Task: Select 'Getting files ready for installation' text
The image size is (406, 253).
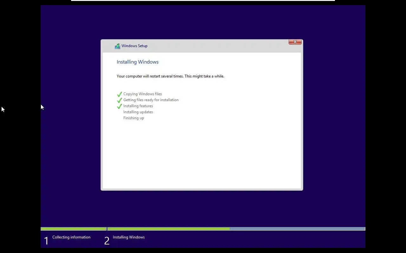Action: 151,100
